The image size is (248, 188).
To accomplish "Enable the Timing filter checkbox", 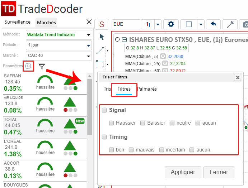I will (104, 137).
